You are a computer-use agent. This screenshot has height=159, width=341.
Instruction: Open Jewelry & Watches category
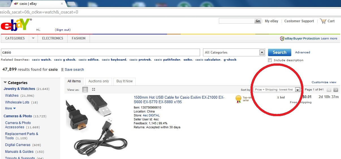[19, 89]
